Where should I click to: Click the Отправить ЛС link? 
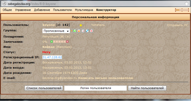pyautogui.click(x=178, y=25)
